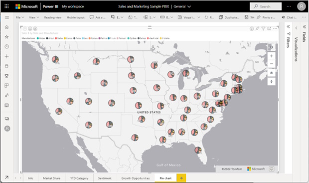
Task: Switch to Mobile layout
Action: click(75, 17)
